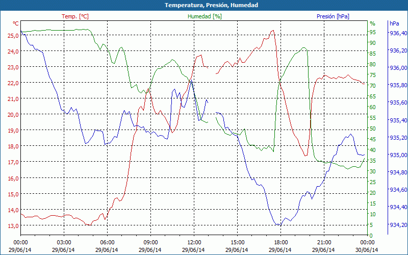Click the 17,0 temperature axis value

[x=13, y=163]
